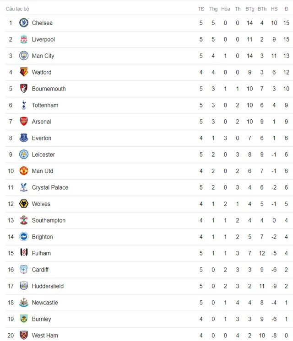293x341 pixels.
Task: Click the Liverpool club crest
Action: (x=24, y=39)
